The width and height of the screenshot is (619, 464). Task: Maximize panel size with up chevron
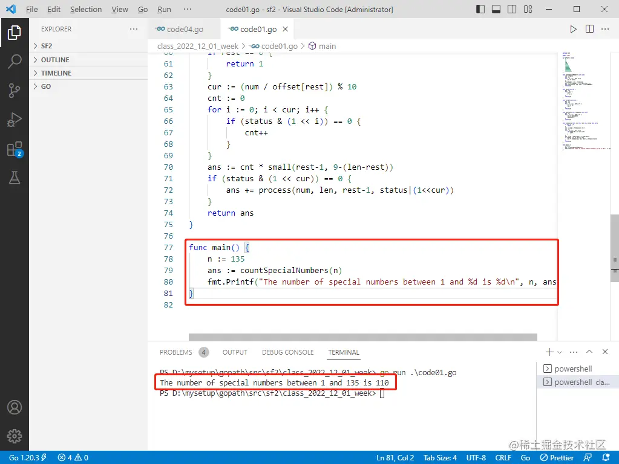[x=589, y=352]
